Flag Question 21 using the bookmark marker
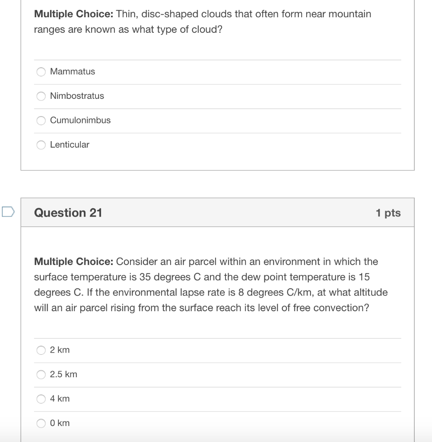432x442 pixels. [x=9, y=212]
